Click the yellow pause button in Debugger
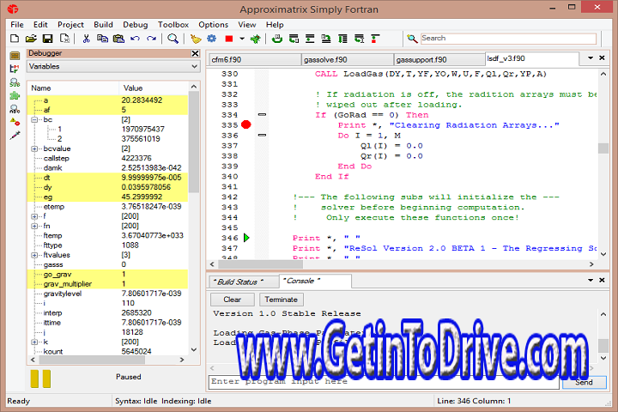618x412 pixels. 40,379
